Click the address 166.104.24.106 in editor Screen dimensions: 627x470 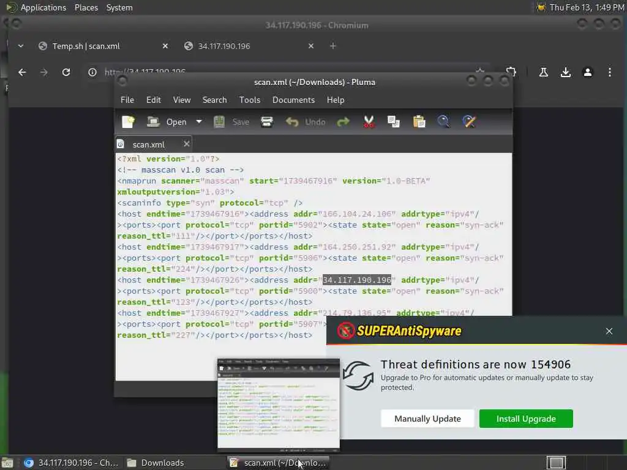coord(357,214)
